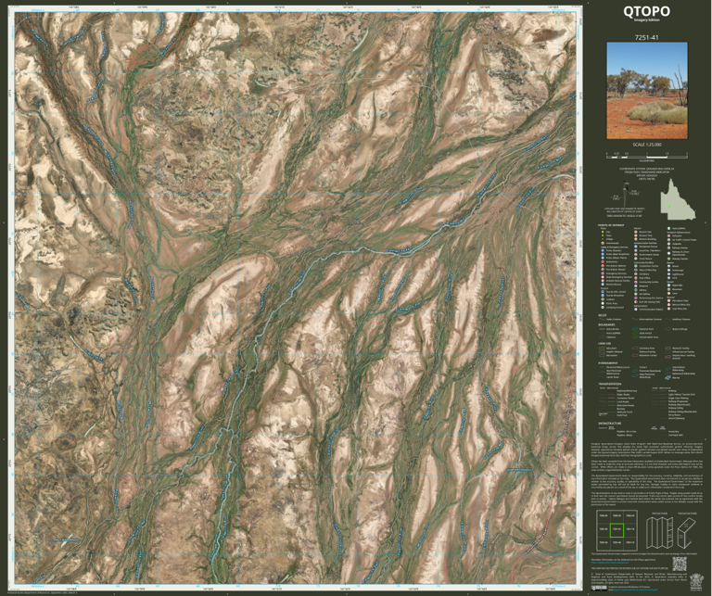Viewport: 712px width, 596px height.
Task: Click the Museum legend symbol
Action: (636, 286)
